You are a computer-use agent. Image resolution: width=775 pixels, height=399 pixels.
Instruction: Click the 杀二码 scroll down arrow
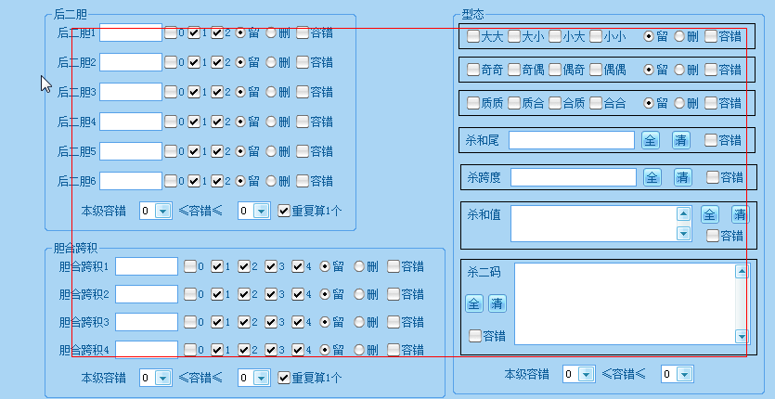coord(742,336)
